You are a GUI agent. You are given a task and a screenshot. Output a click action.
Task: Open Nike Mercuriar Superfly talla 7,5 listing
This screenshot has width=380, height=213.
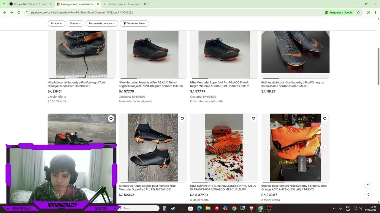pyautogui.click(x=151, y=84)
